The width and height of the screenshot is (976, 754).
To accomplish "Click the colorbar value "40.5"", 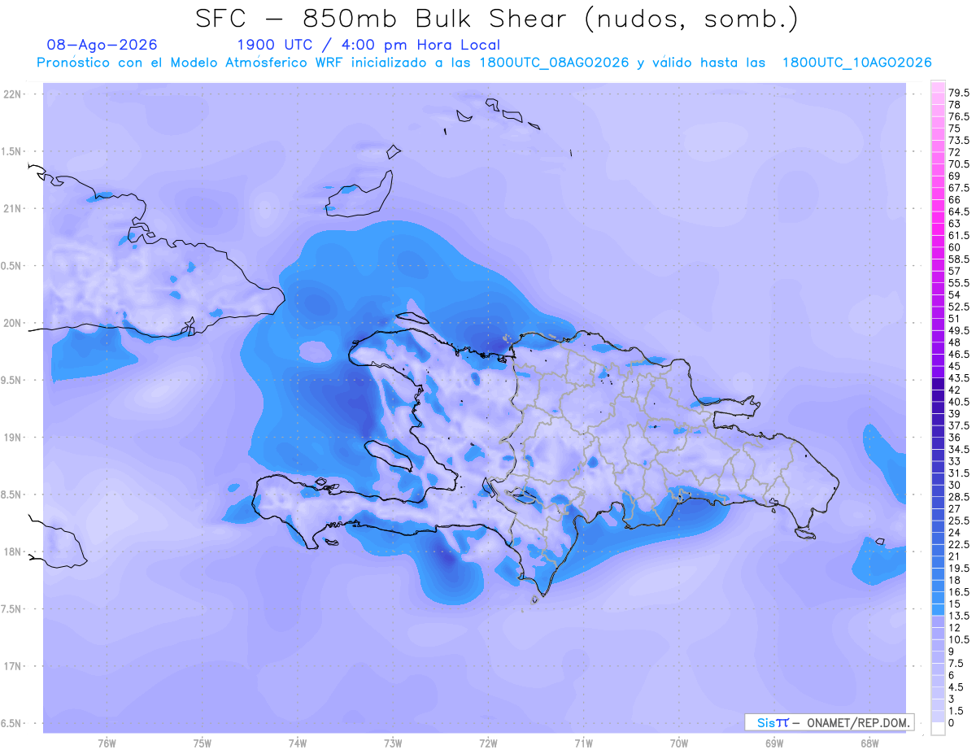I will tap(959, 401).
